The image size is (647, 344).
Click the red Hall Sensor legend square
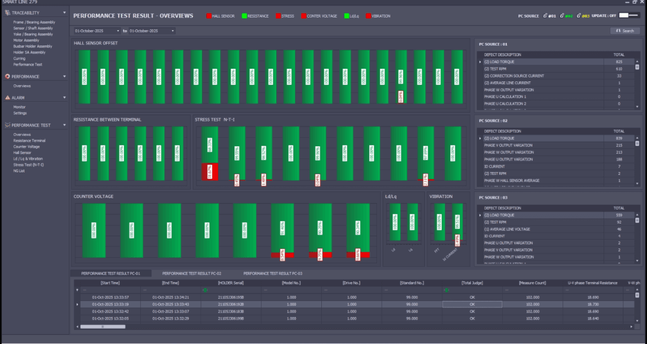pos(209,16)
